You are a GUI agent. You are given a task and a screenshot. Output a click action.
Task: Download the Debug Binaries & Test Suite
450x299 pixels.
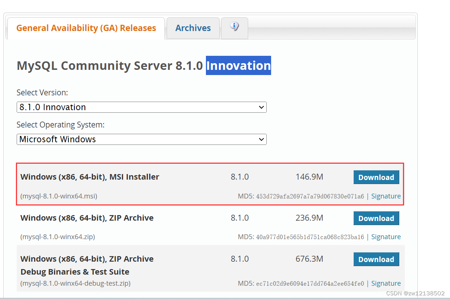pyautogui.click(x=376, y=259)
